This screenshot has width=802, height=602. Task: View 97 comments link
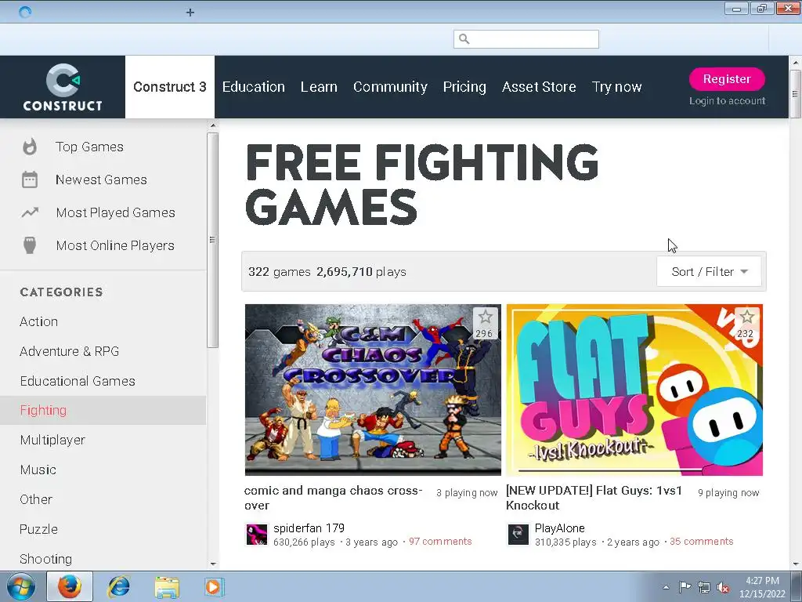click(440, 542)
